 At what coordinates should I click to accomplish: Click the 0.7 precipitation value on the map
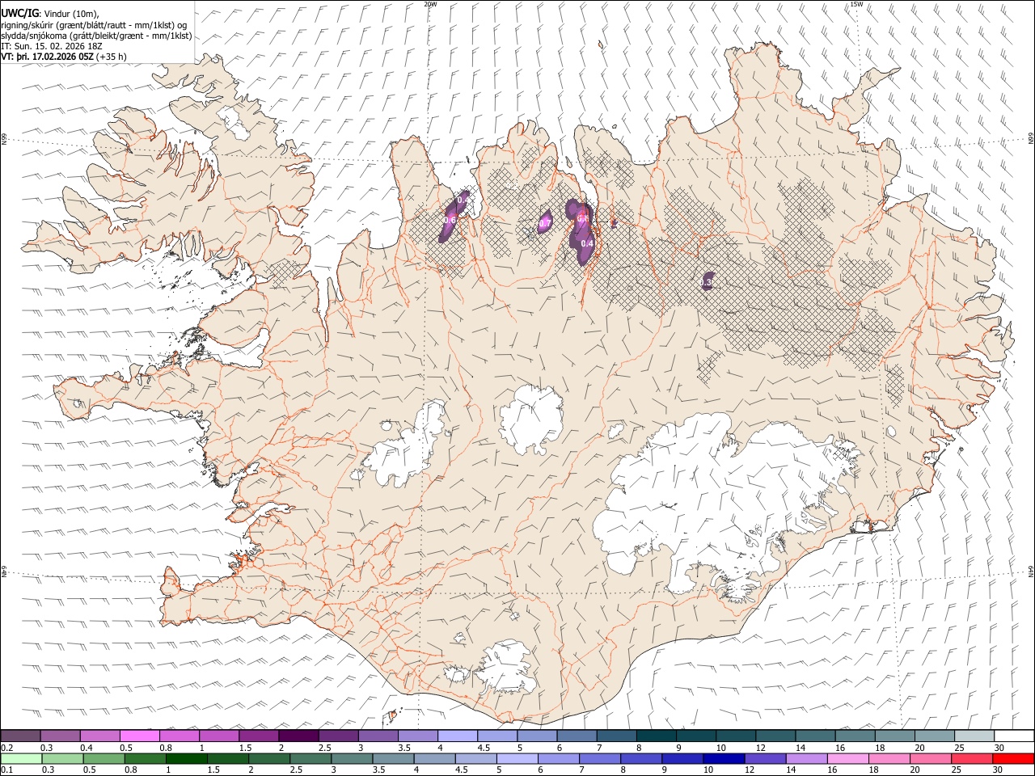click(x=545, y=222)
